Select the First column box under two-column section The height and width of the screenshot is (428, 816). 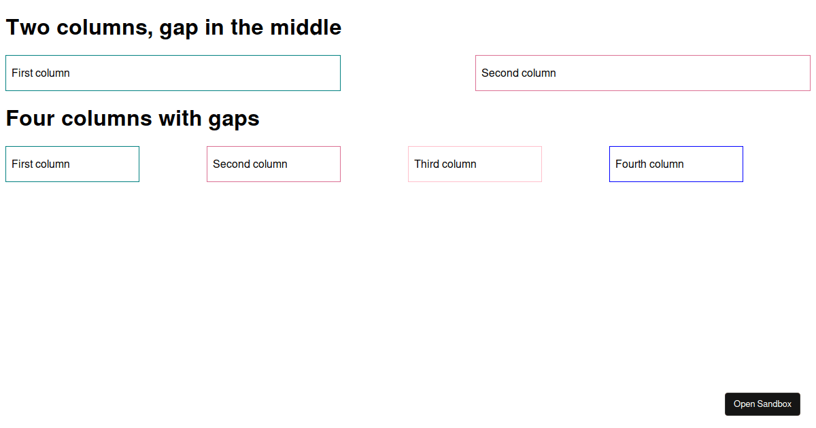173,73
